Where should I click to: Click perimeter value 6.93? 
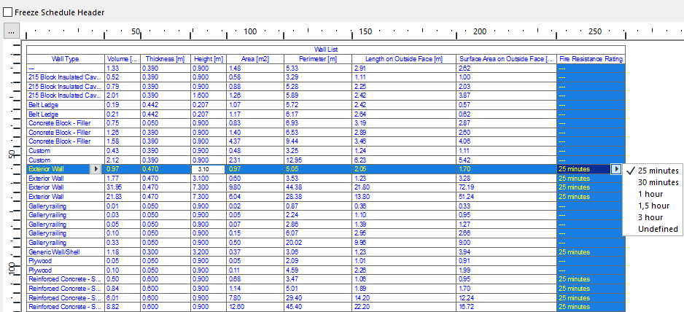(x=292, y=123)
